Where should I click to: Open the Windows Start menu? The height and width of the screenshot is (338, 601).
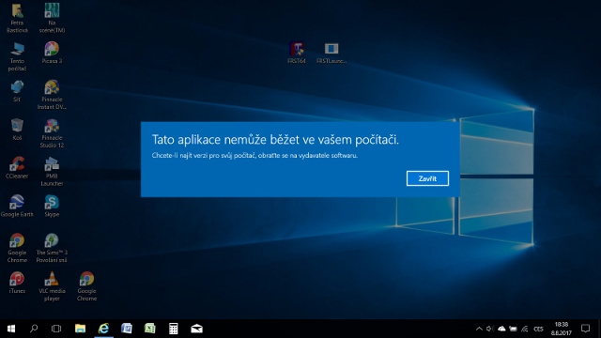click(x=11, y=329)
